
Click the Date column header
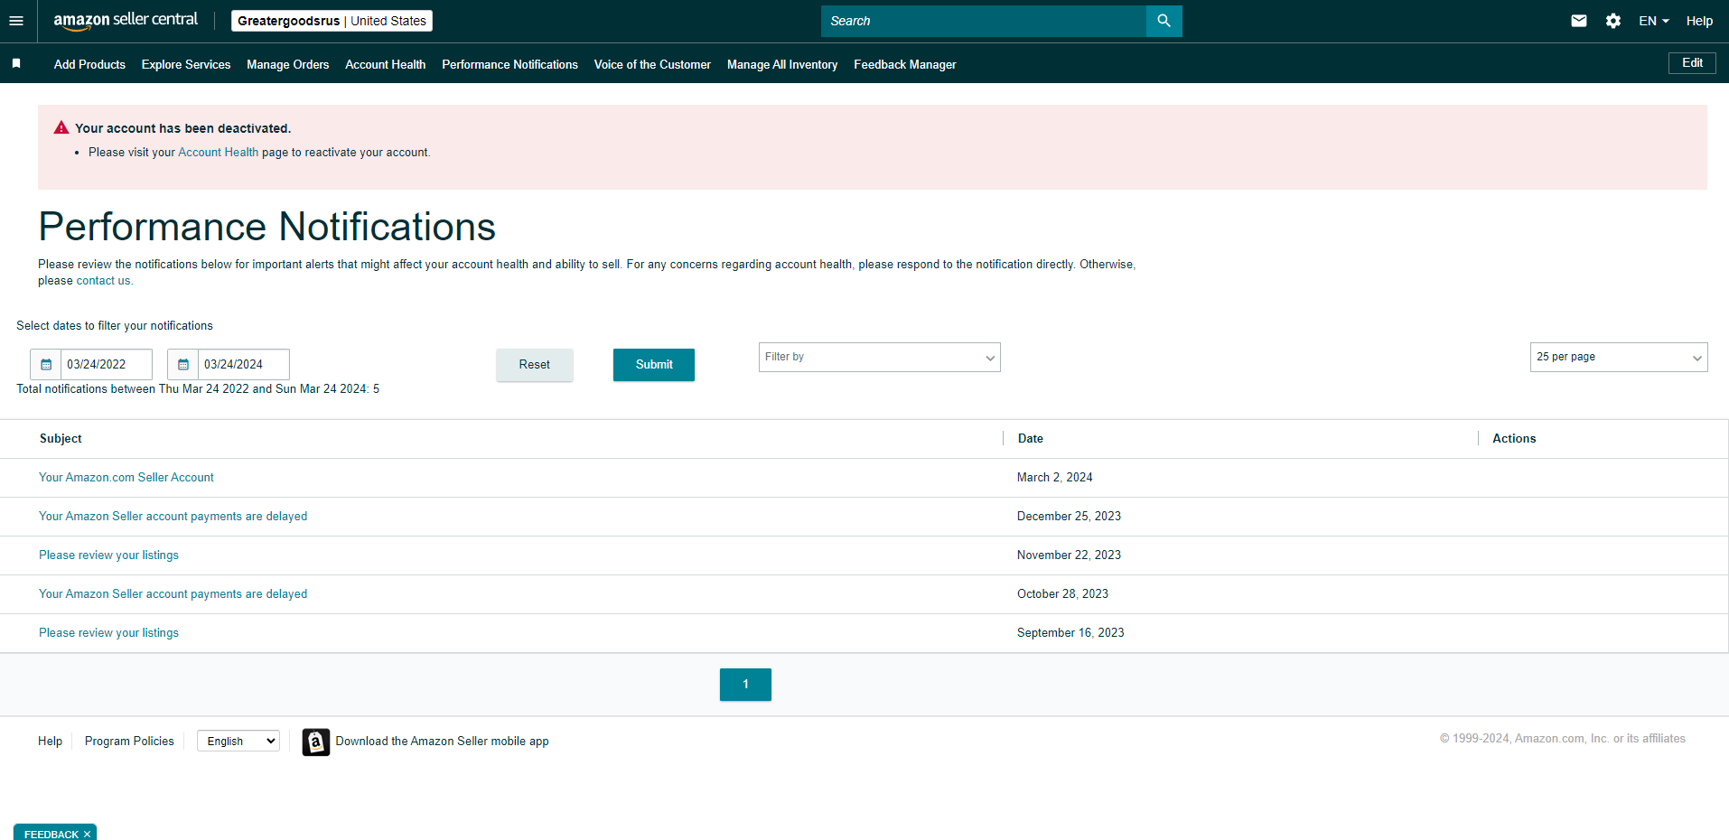pyautogui.click(x=1030, y=439)
